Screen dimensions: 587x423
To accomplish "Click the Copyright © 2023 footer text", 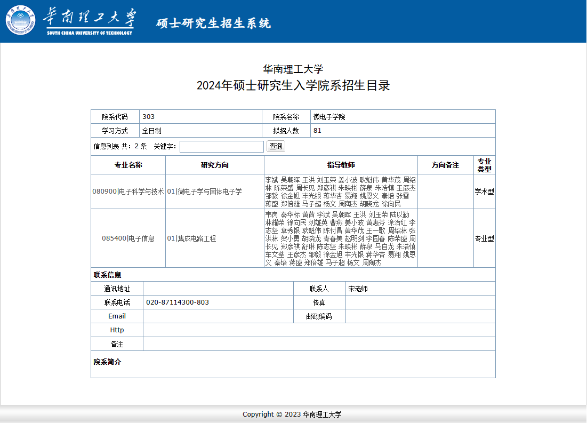I will coord(292,414).
